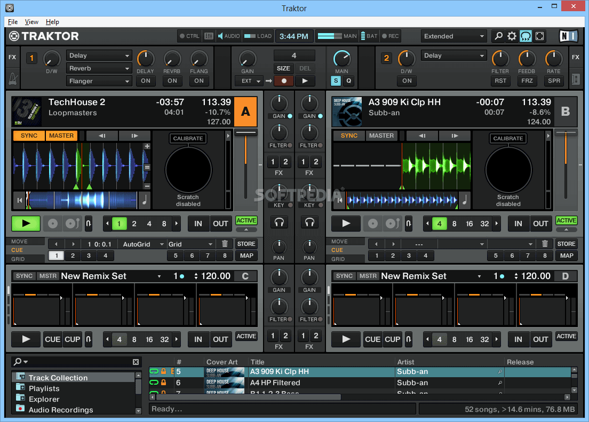The image size is (589, 422).
Task: Open Flanger effect dropdown
Action: (x=99, y=81)
